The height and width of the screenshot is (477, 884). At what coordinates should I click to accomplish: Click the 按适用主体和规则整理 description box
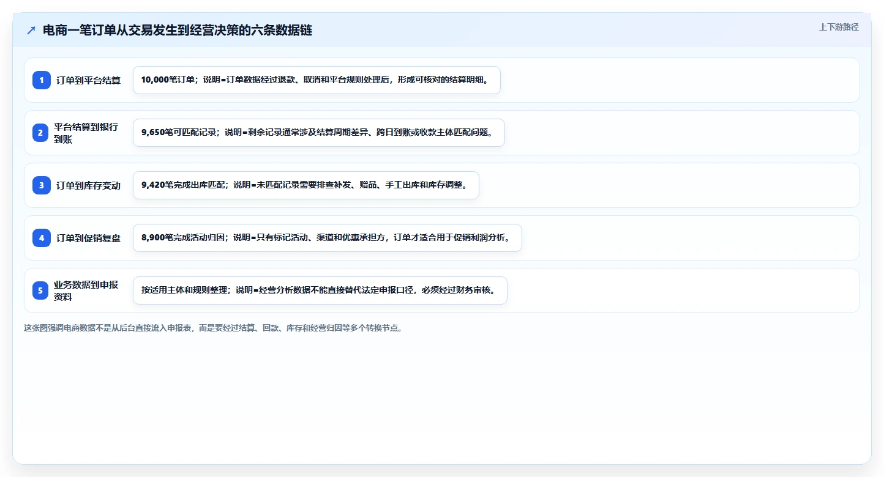[x=320, y=290]
